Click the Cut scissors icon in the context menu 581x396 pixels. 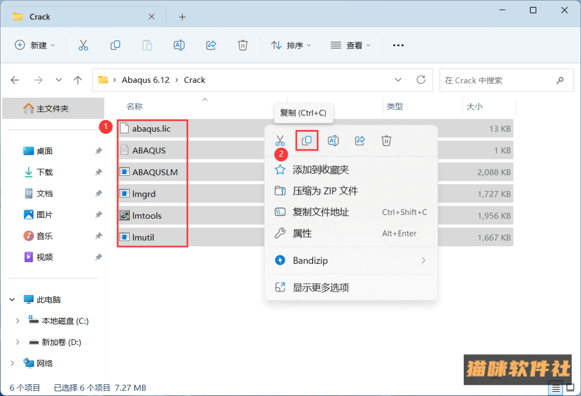click(280, 141)
